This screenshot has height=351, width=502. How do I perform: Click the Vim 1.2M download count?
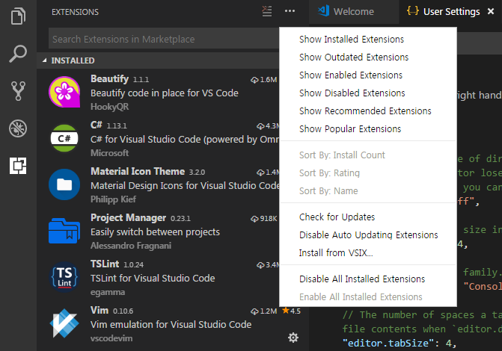coord(264,311)
